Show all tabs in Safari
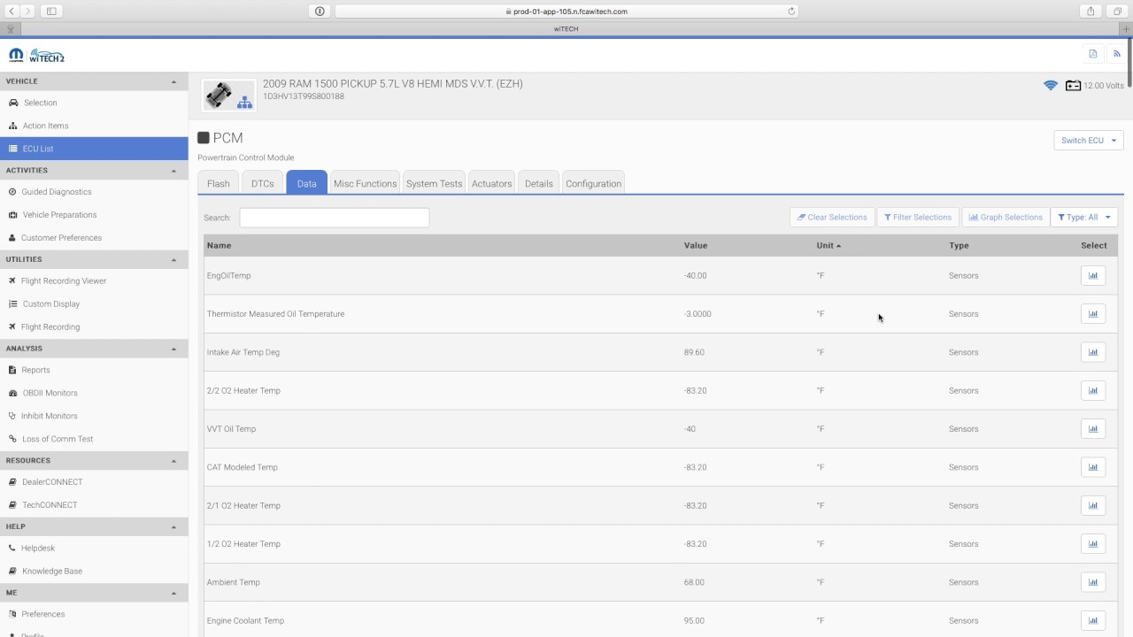This screenshot has width=1133, height=637. (x=1117, y=12)
